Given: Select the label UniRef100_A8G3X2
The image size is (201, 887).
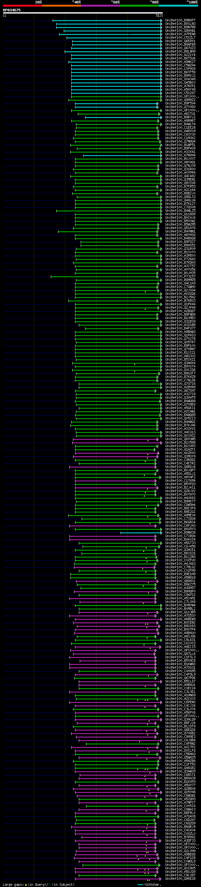Looking at the screenshot, I should click(x=180, y=356).
